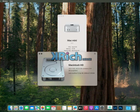Click the disk capacity and available space text
The height and width of the screenshot is (112, 140).
80,70
